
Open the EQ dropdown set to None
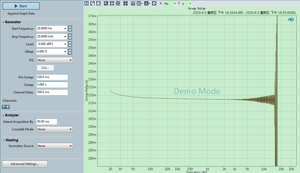coord(55,60)
